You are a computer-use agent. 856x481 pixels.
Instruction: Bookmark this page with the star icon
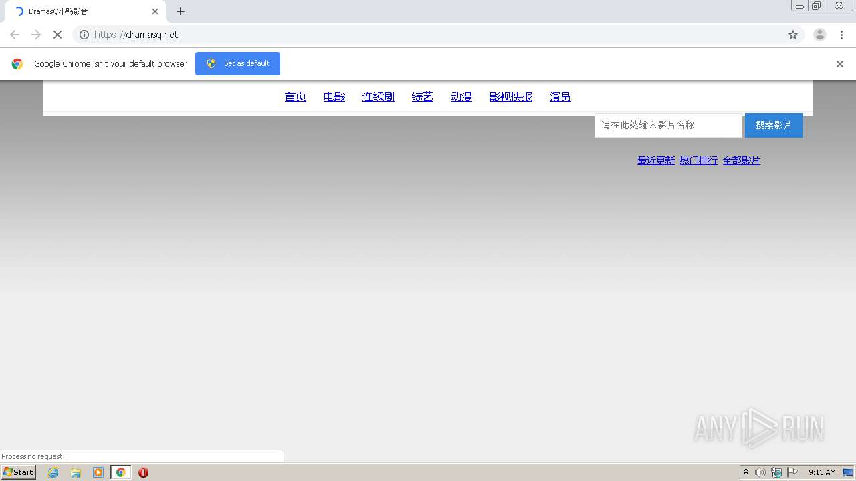793,35
